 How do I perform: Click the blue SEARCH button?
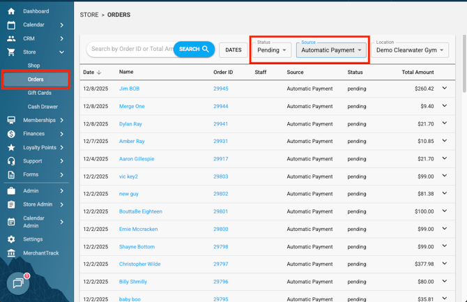[x=194, y=50]
